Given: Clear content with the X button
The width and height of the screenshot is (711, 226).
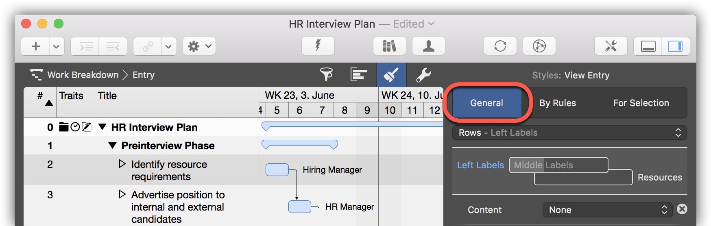Looking at the screenshot, I should 682,209.
